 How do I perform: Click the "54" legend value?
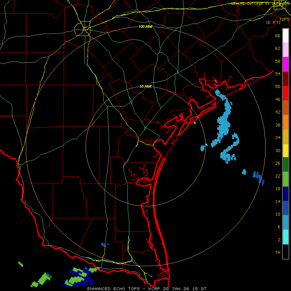278,74
